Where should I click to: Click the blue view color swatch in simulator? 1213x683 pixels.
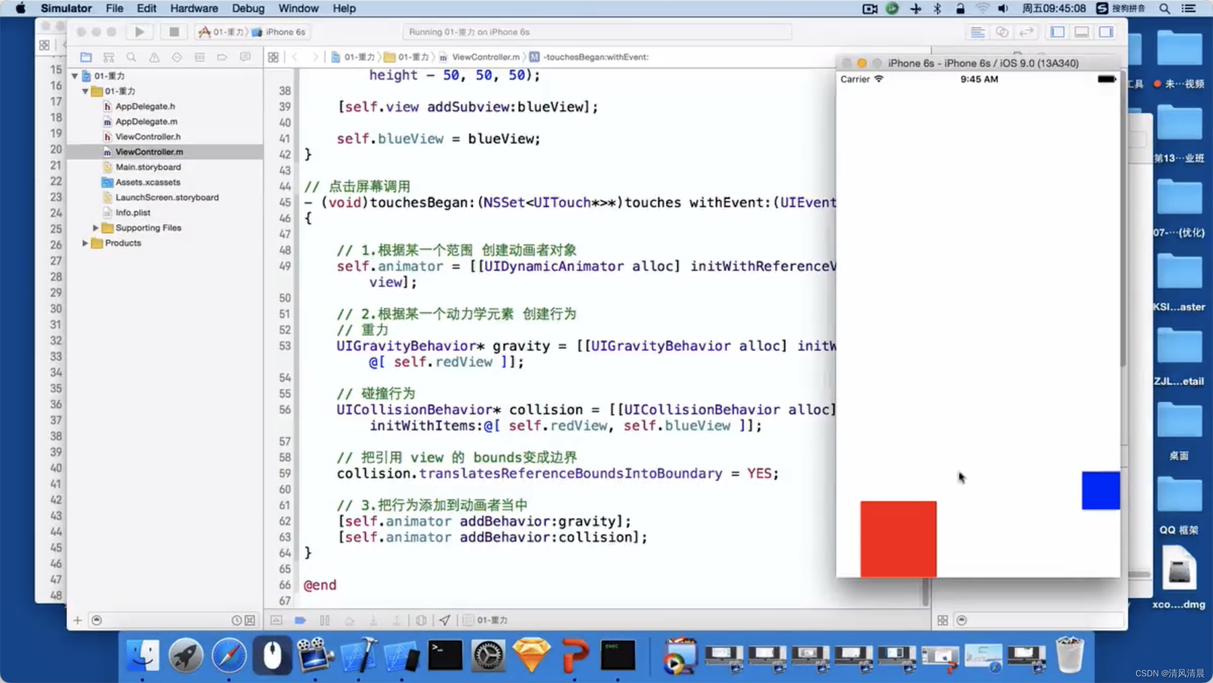(1100, 490)
